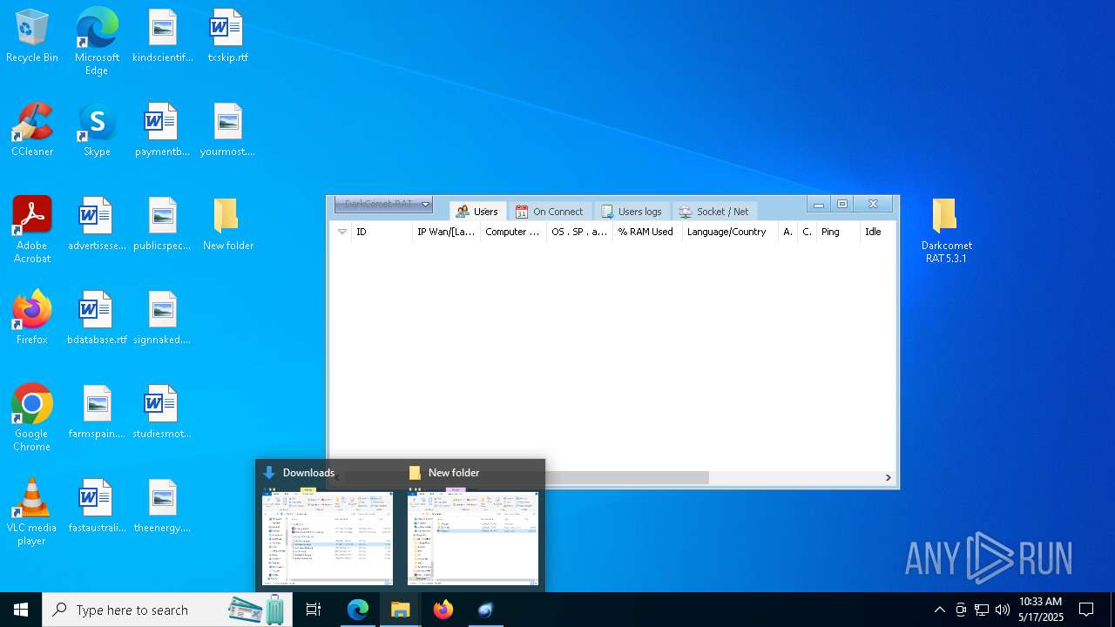1115x627 pixels.
Task: Switch to the On Connect tab
Action: (x=550, y=212)
